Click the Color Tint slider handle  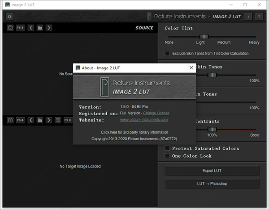click(x=204, y=37)
